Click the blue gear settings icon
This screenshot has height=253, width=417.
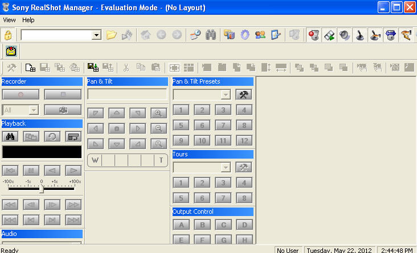click(244, 35)
